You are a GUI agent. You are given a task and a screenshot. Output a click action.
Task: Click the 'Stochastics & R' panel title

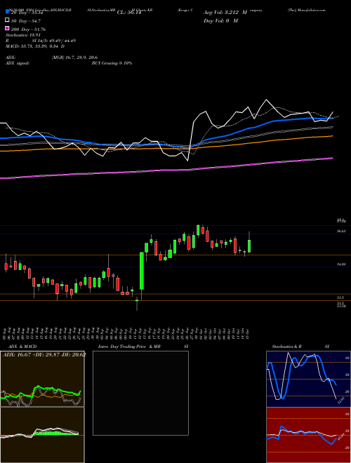click(x=286, y=347)
